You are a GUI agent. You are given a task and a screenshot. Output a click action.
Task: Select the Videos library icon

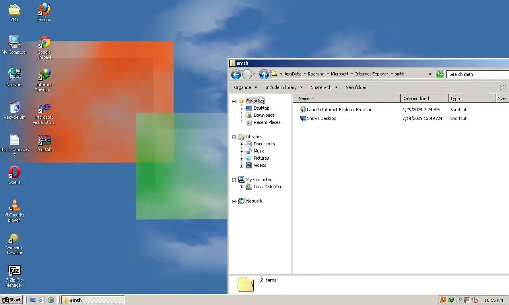[x=249, y=165]
